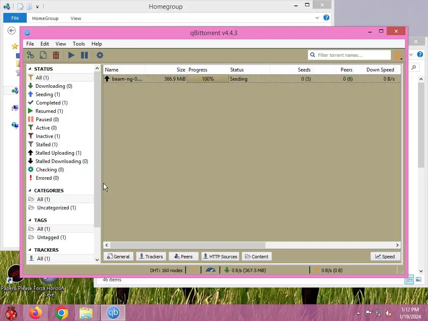Switch to Content tab
Screen dimensions: 428x321
257,257
